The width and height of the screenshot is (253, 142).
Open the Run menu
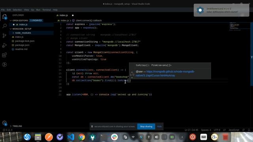point(38,10)
